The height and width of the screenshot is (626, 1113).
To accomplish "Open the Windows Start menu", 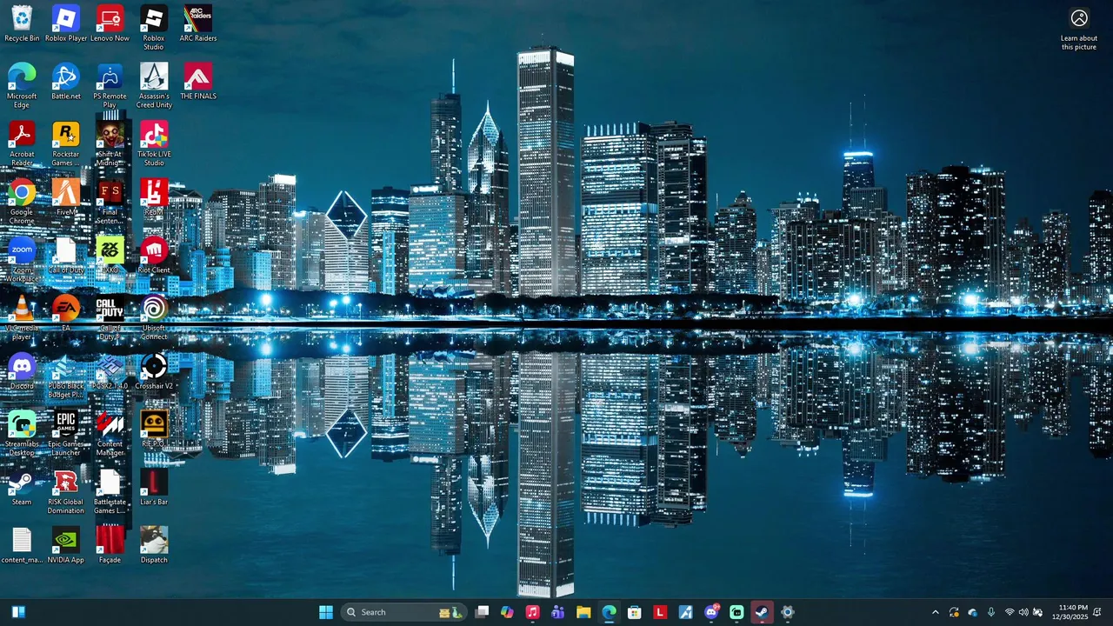I will pyautogui.click(x=326, y=612).
